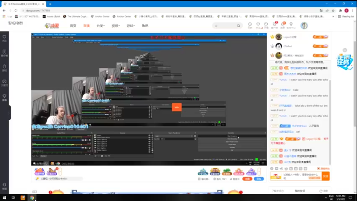Click the chat emoji smiley icon
This screenshot has width=357, height=201.
pyautogui.click(x=272, y=169)
